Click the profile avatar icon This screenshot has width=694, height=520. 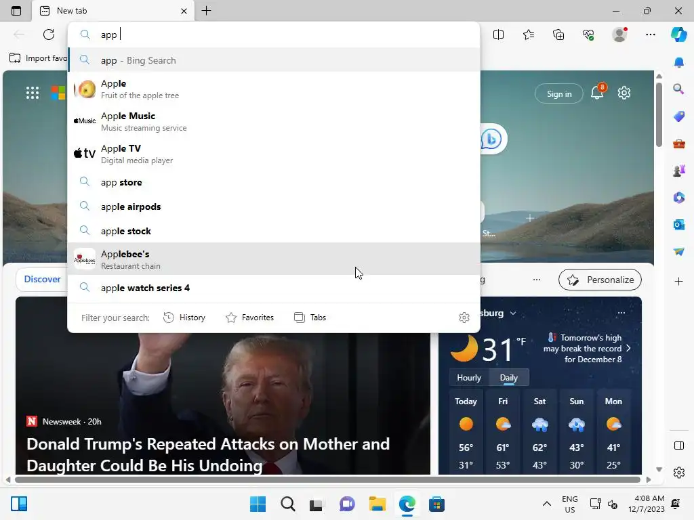[619, 35]
